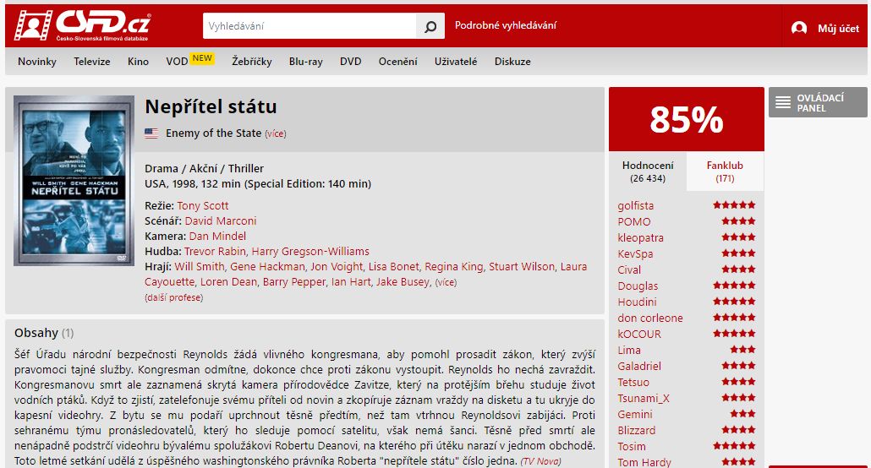The width and height of the screenshot is (871, 468).
Task: Open user Blizzard's profile
Action: (x=637, y=431)
